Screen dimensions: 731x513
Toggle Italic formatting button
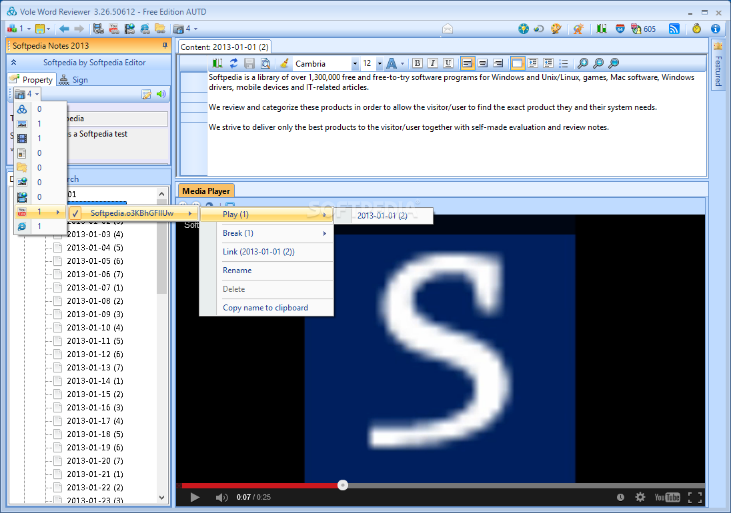pyautogui.click(x=433, y=63)
